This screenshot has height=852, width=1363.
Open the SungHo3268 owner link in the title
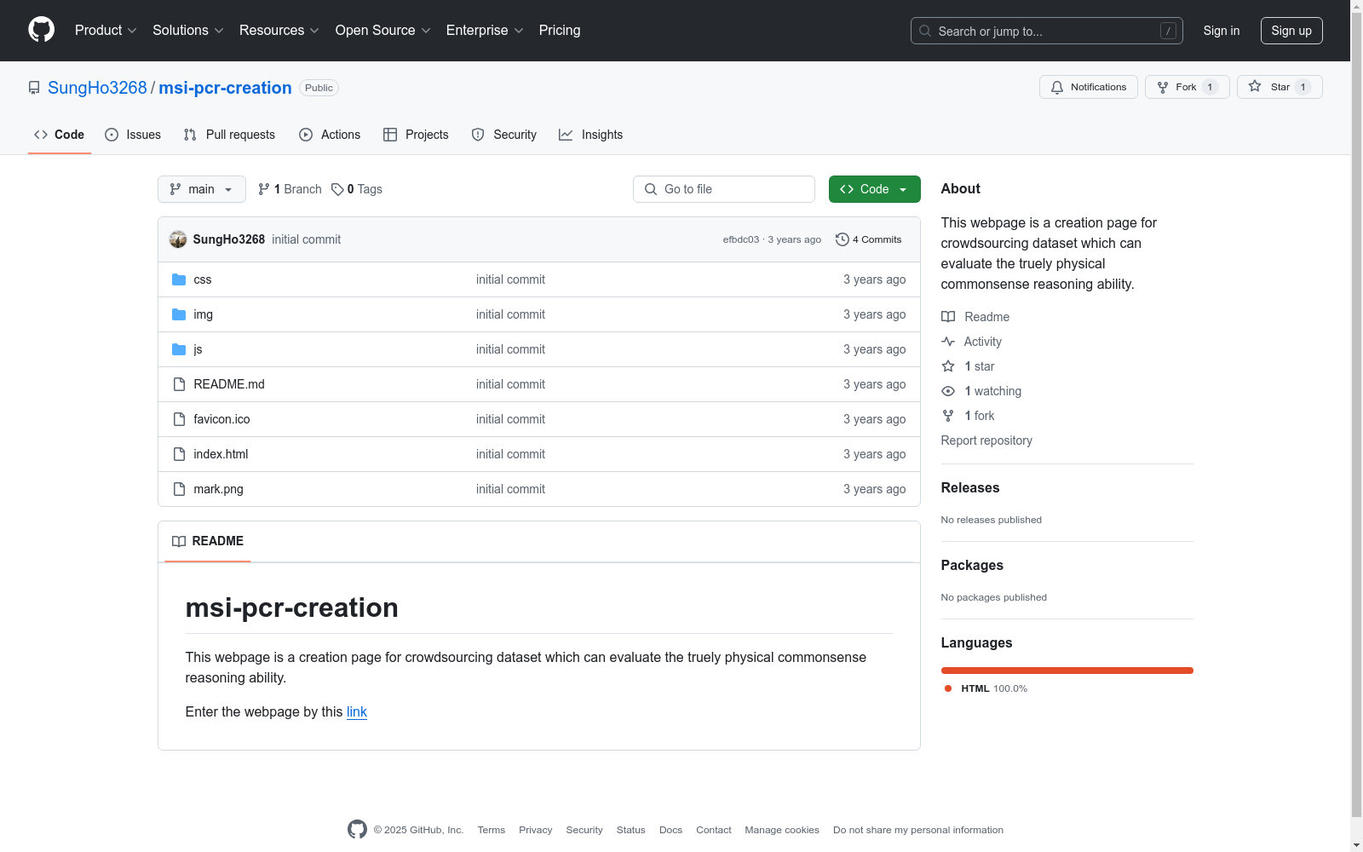pyautogui.click(x=97, y=88)
